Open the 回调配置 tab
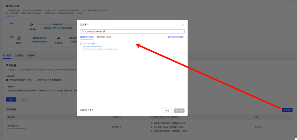The image size is (297, 140). click(x=19, y=56)
